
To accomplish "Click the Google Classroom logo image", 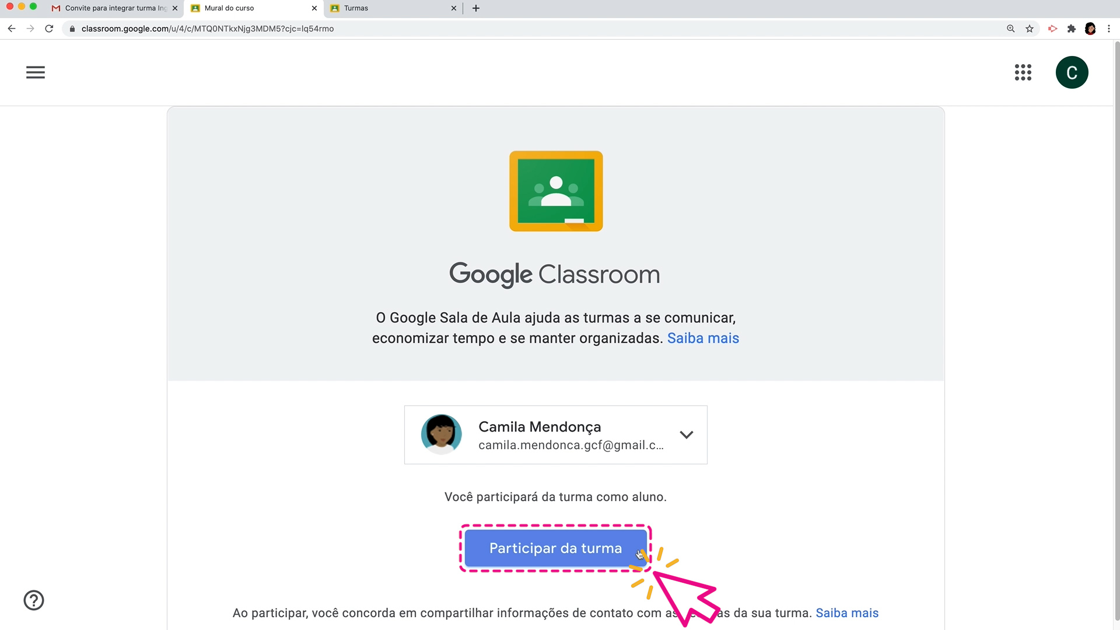I will [x=555, y=191].
